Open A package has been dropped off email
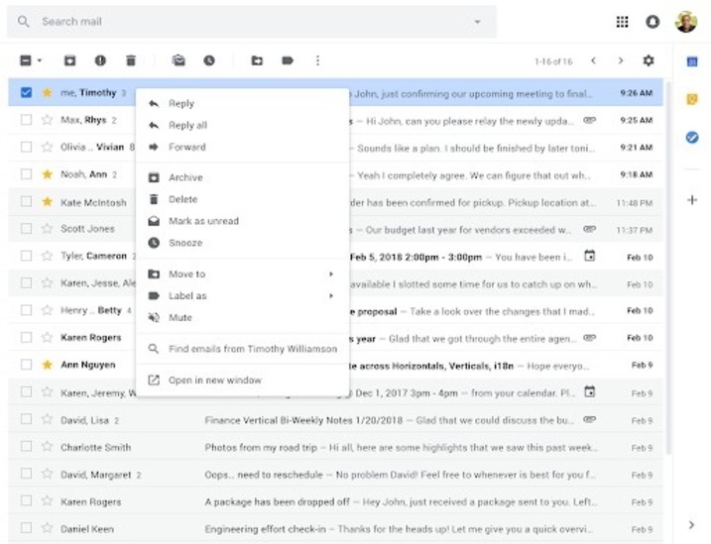Screen dimensions: 711x544 335,501
